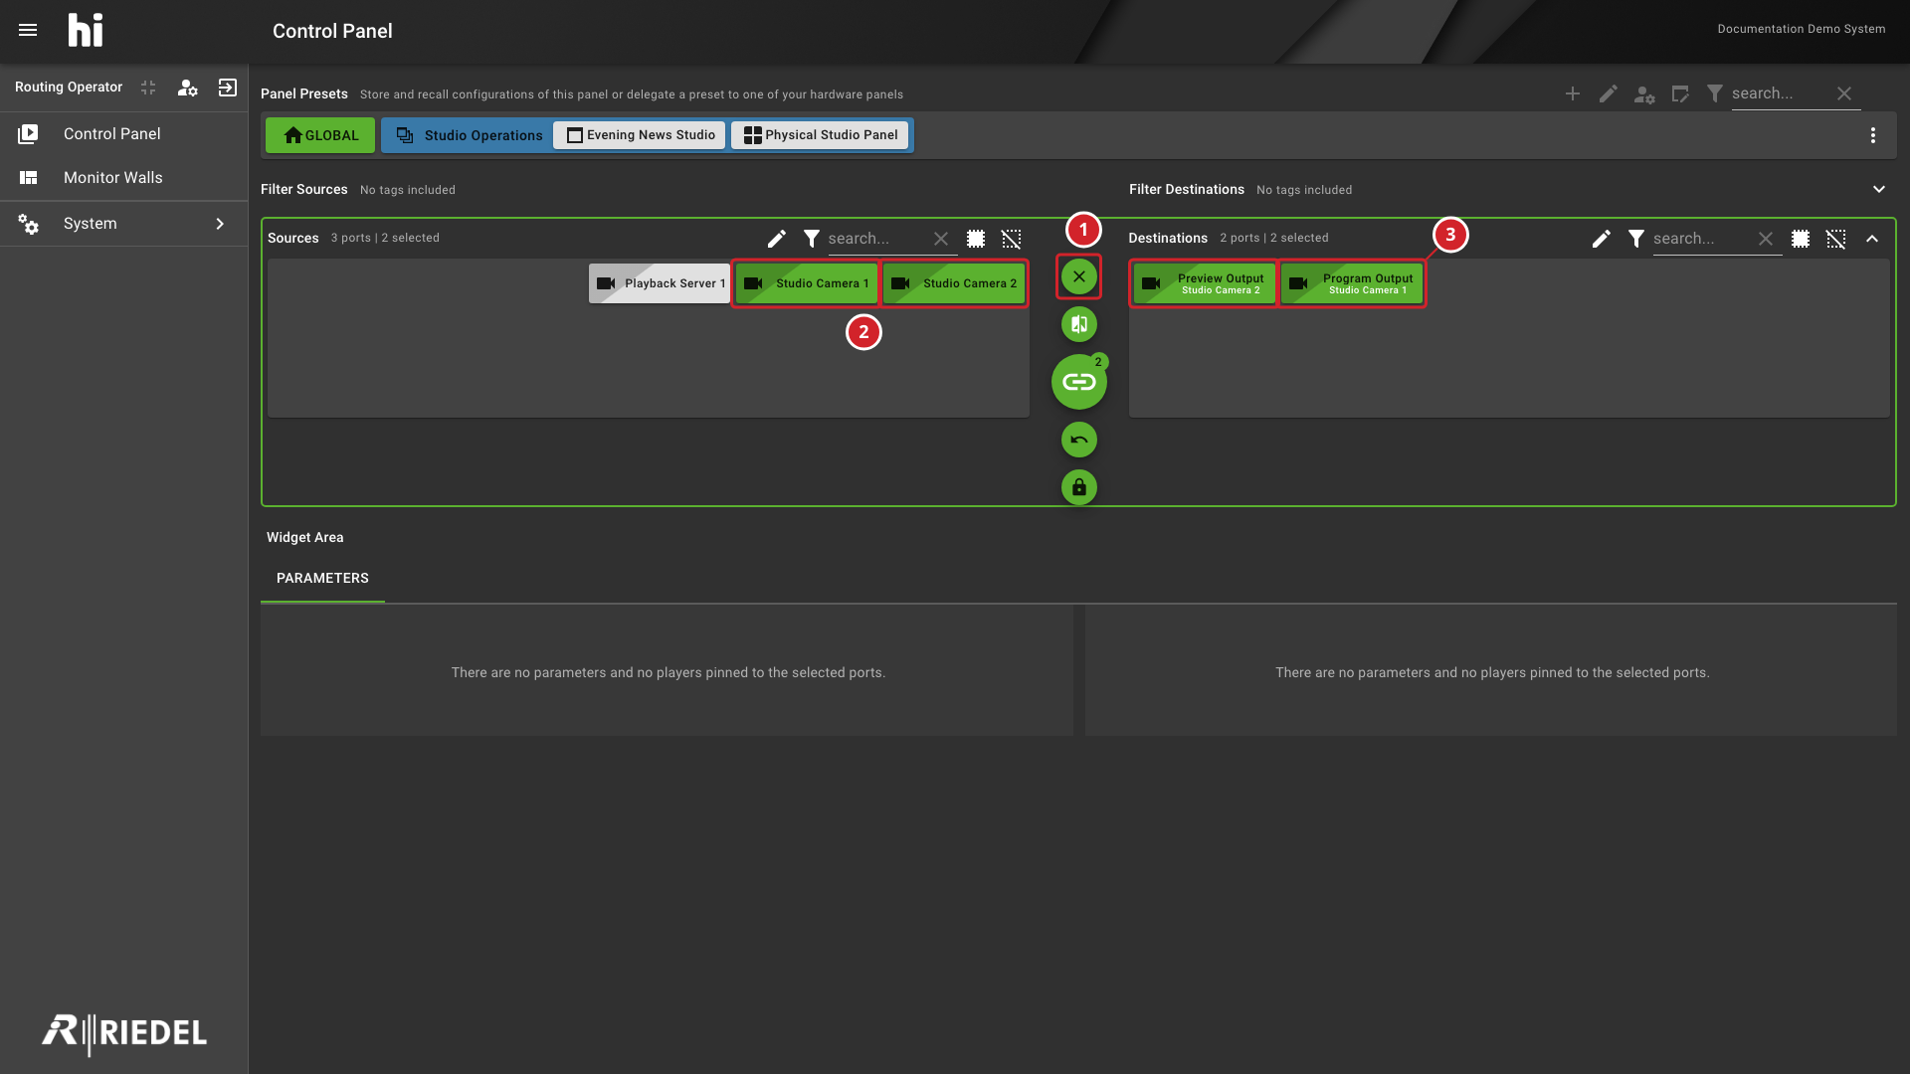Image resolution: width=1910 pixels, height=1074 pixels.
Task: Collapse the routing panel chevron
Action: point(1872,239)
